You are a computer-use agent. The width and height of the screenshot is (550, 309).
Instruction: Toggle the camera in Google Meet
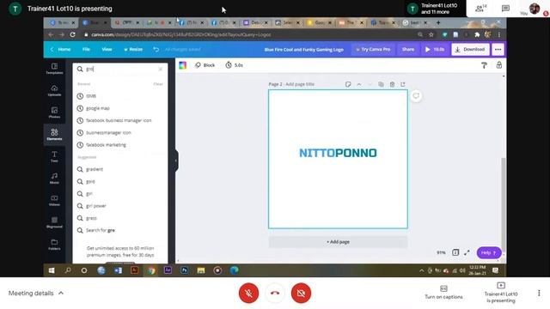(x=301, y=293)
